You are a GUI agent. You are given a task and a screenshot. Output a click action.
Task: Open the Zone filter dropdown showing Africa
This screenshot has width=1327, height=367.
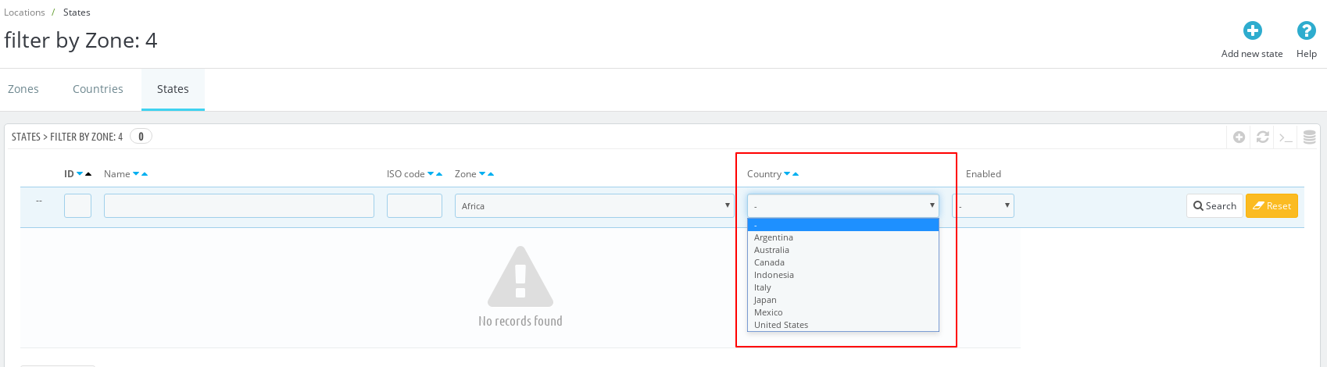[594, 206]
